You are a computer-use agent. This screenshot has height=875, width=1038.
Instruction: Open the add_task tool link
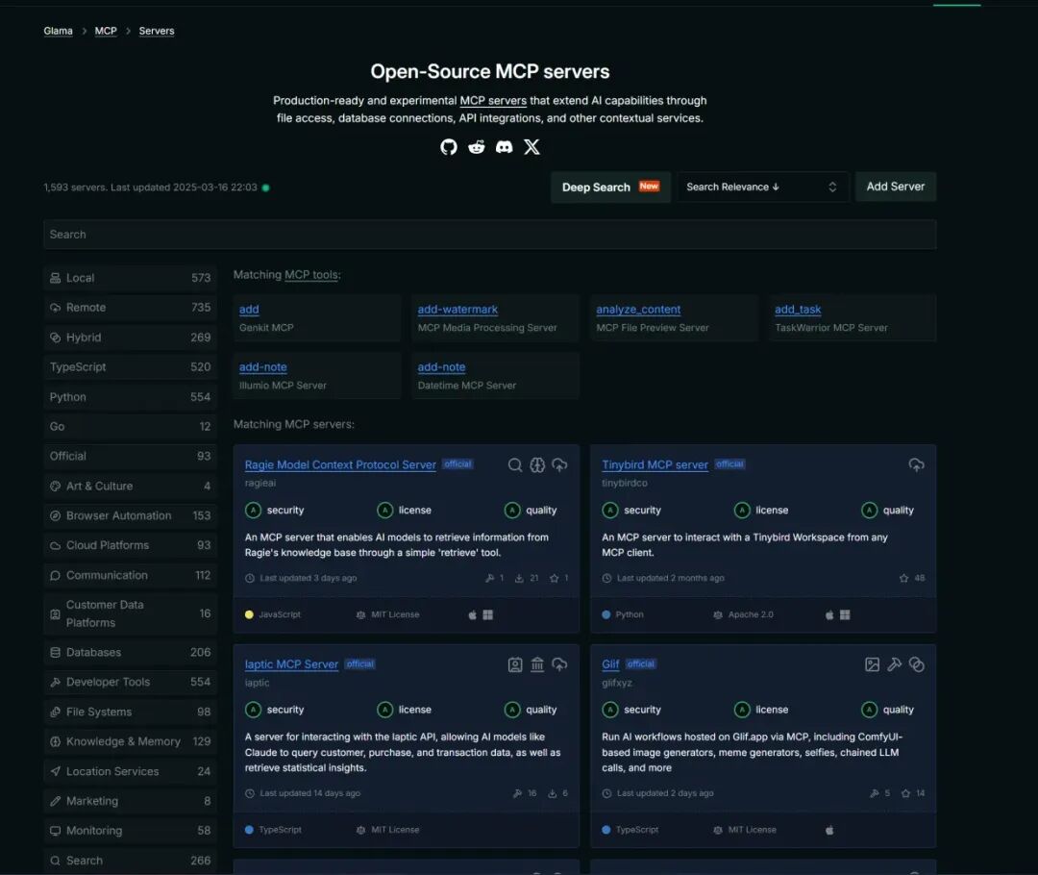(798, 310)
